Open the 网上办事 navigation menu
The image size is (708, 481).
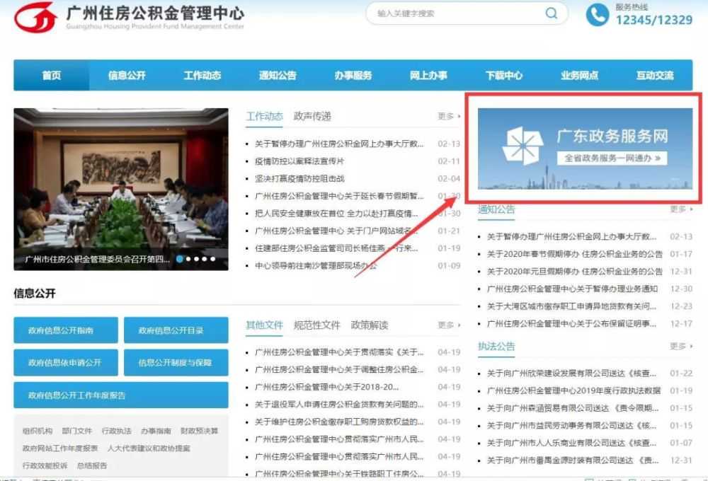(x=428, y=76)
